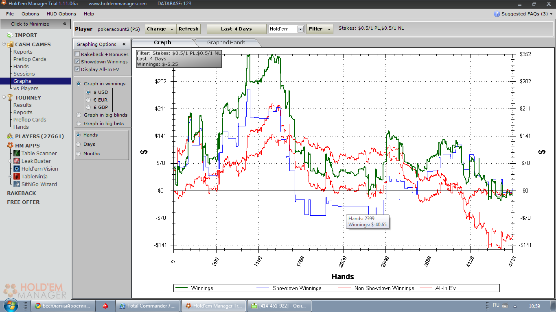
Task: Click the IMPORT icon in the sidebar
Action: tap(10, 35)
